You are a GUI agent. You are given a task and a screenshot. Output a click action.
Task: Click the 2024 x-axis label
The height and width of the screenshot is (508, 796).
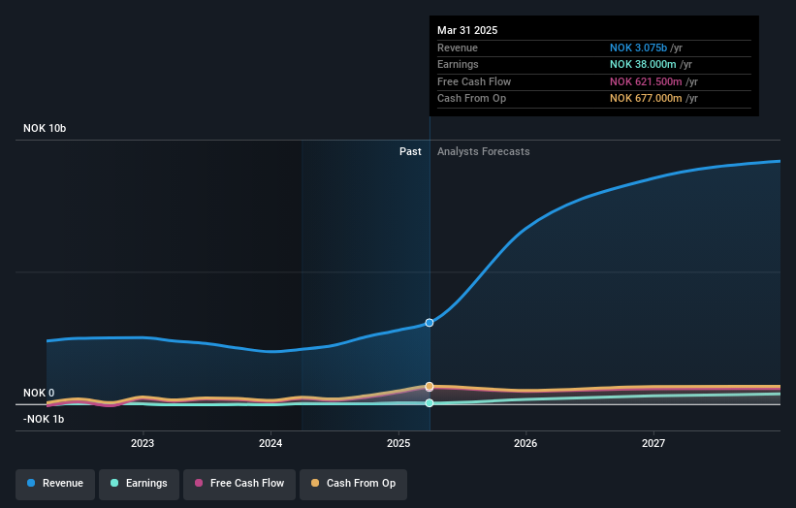click(x=271, y=443)
